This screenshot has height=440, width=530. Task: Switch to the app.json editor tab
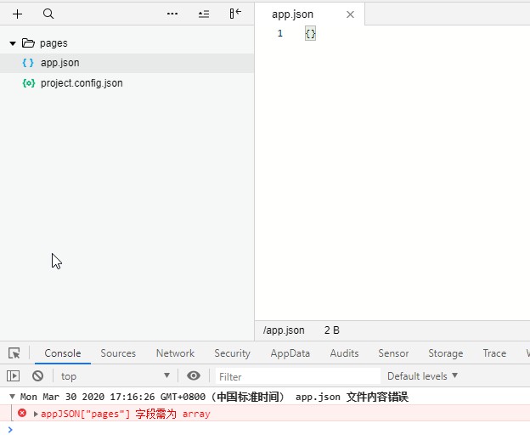point(292,14)
